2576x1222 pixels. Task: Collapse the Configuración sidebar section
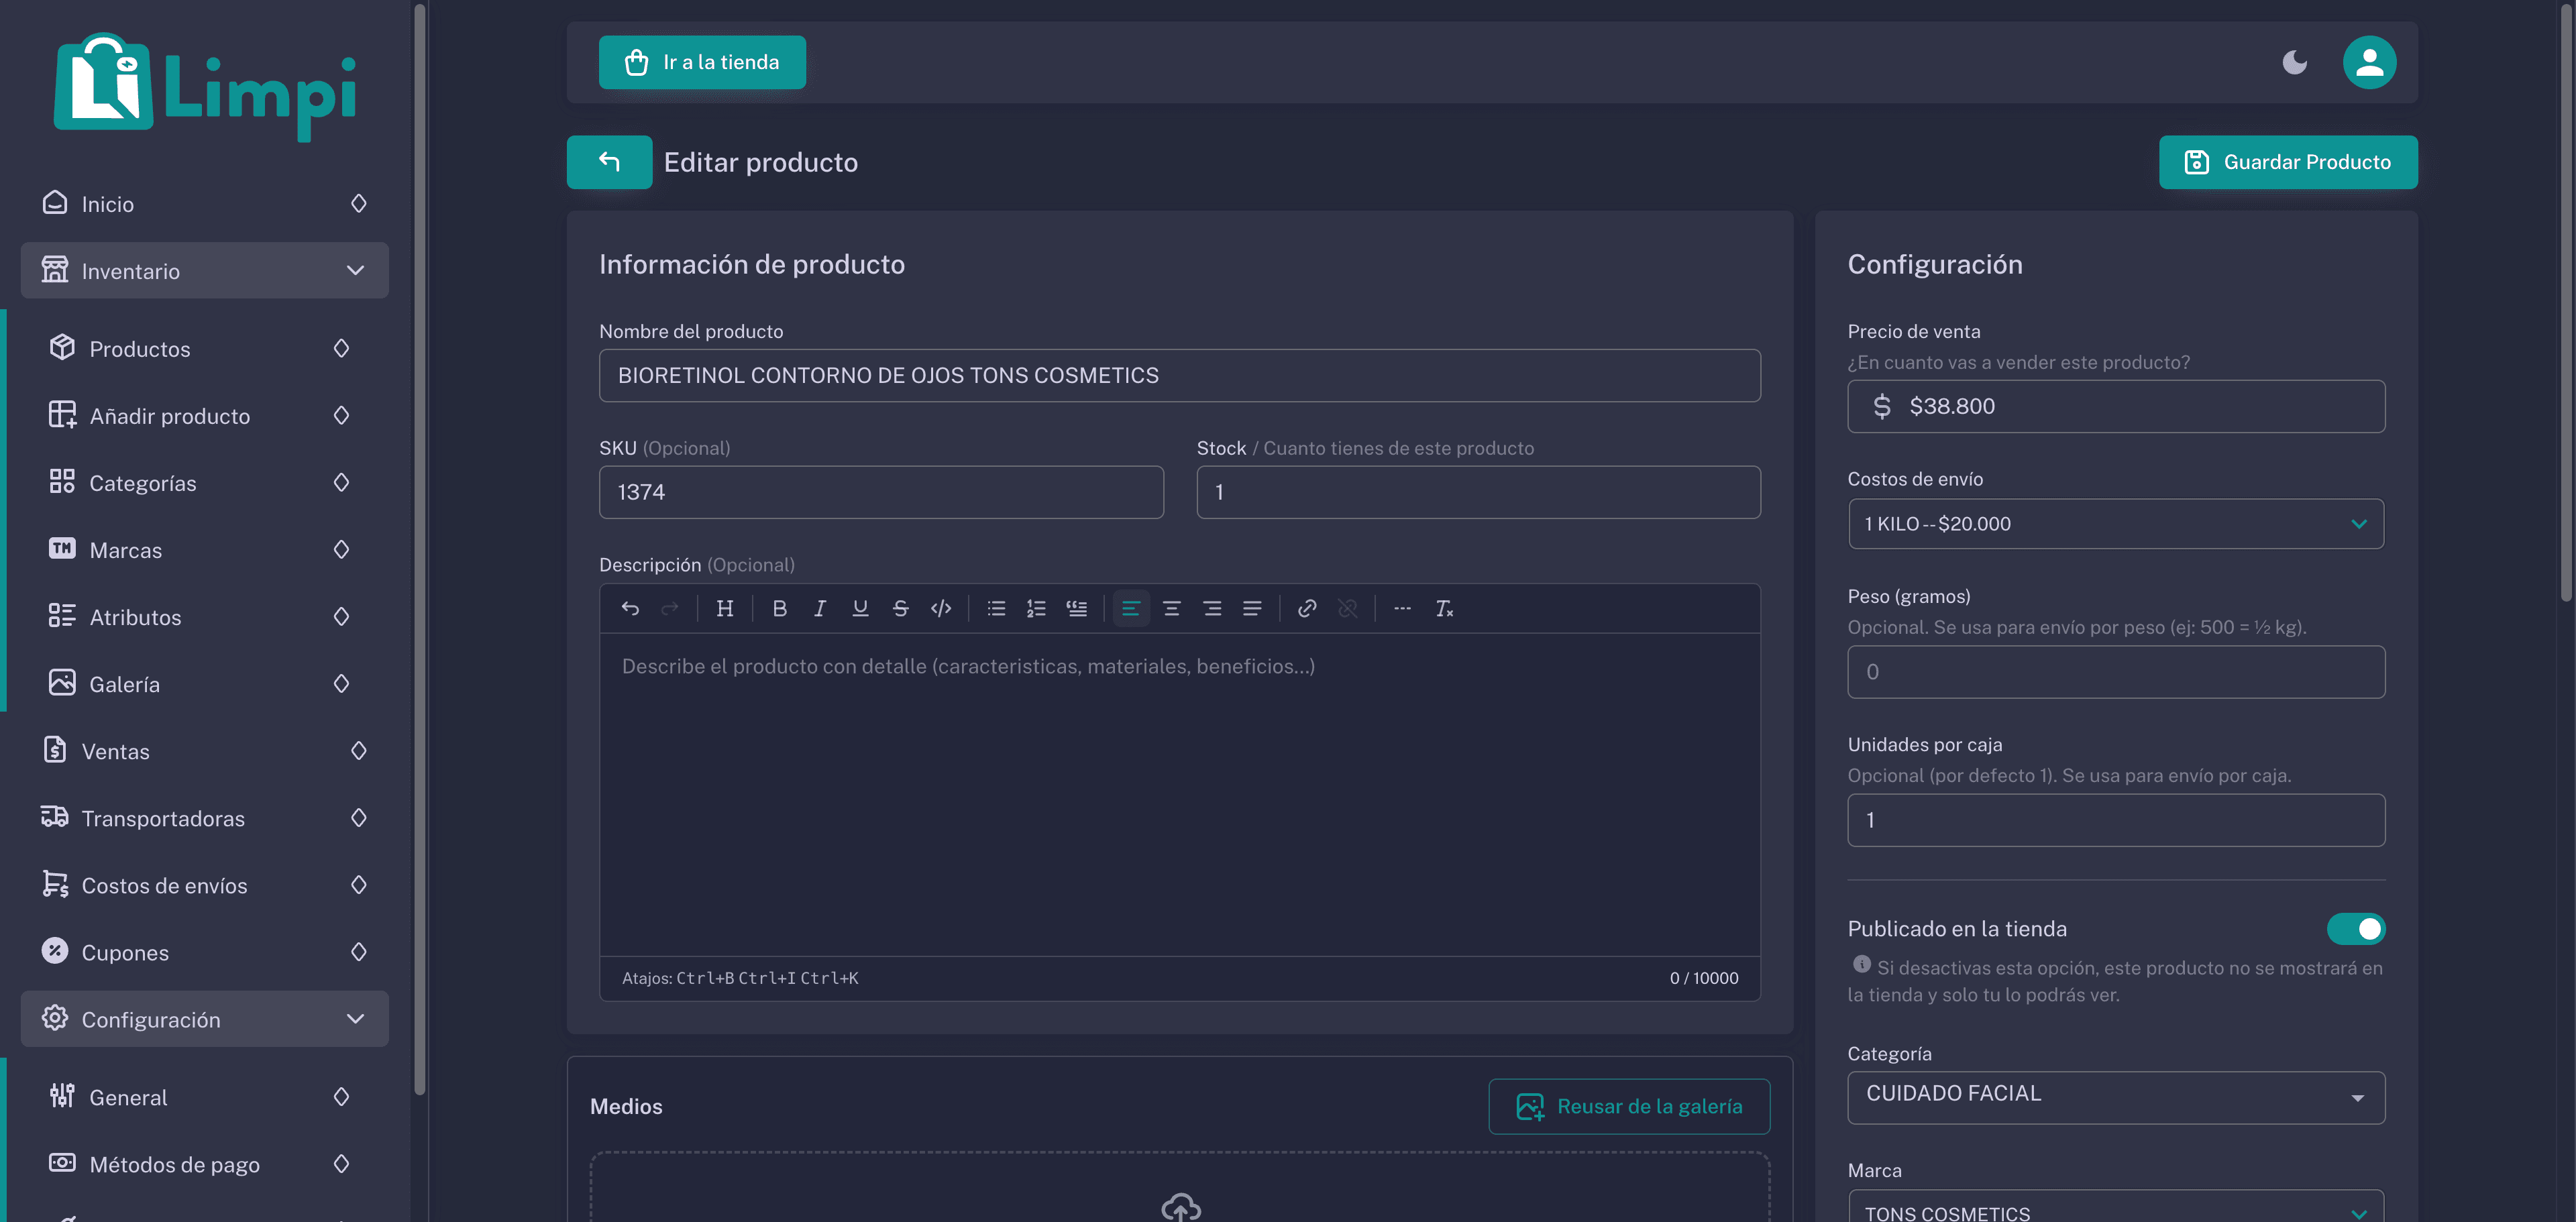tap(205, 1019)
